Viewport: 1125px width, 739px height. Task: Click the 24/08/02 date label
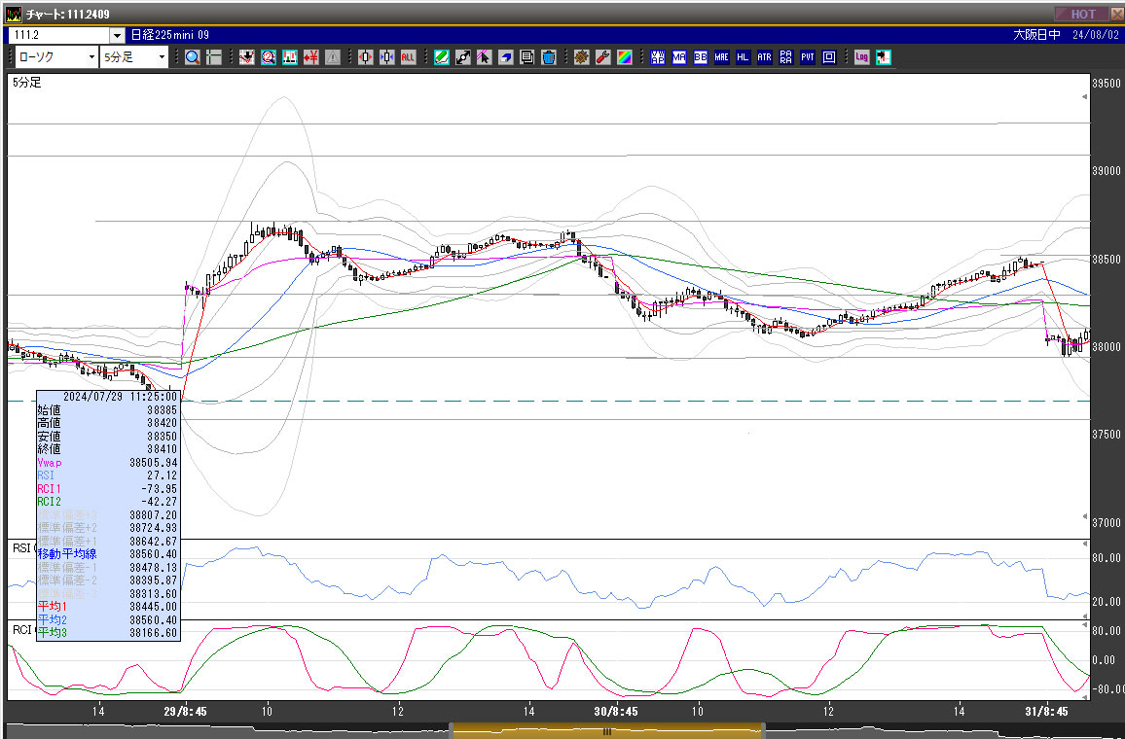point(1096,35)
